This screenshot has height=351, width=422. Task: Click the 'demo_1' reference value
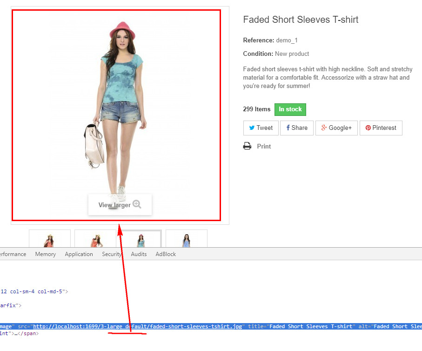tap(287, 40)
